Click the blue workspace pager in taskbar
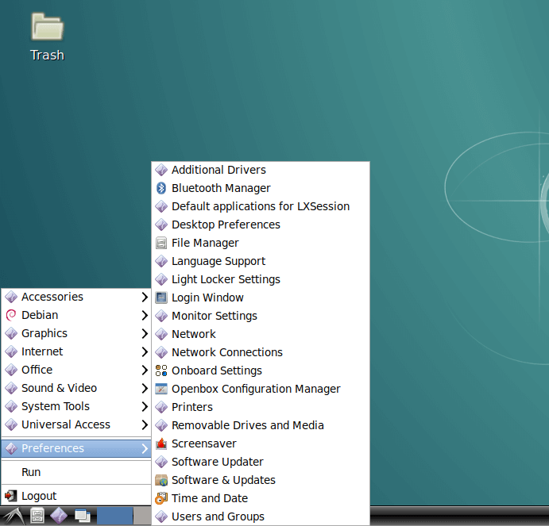The height and width of the screenshot is (526, 549). [x=115, y=516]
